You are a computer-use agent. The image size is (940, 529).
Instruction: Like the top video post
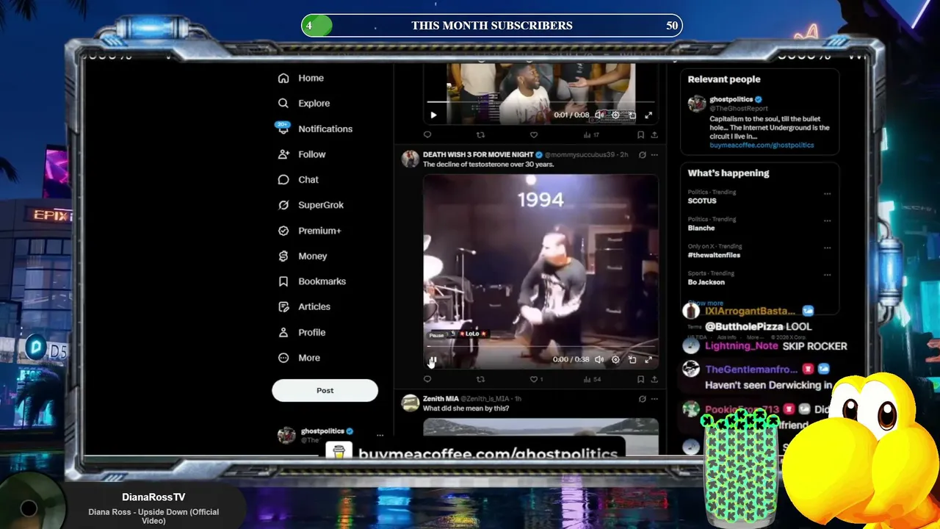(x=534, y=134)
